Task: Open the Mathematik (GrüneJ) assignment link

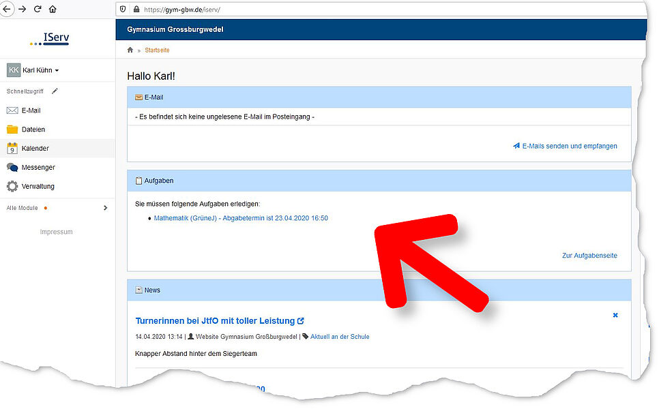Action: click(x=241, y=218)
